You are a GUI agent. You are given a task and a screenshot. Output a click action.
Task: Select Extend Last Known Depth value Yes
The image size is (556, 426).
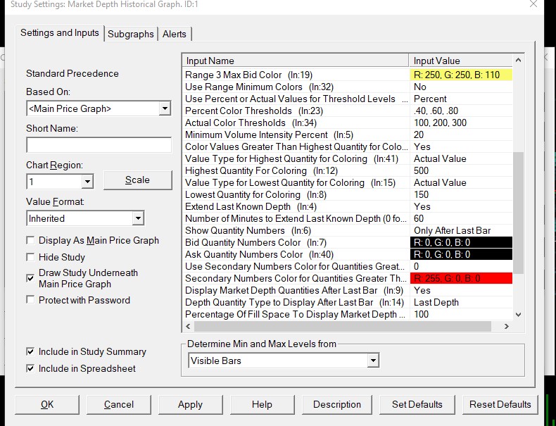(x=461, y=207)
